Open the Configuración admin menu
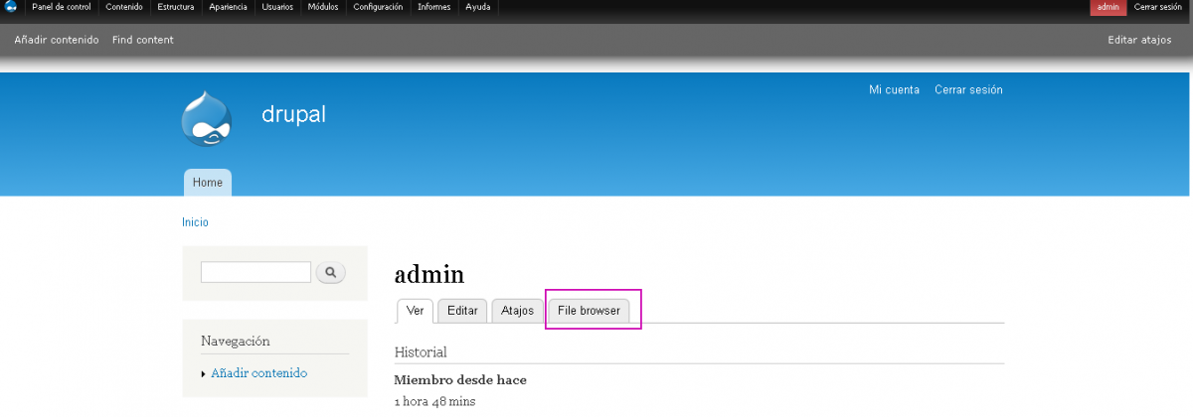The height and width of the screenshot is (417, 1193). 378,7
